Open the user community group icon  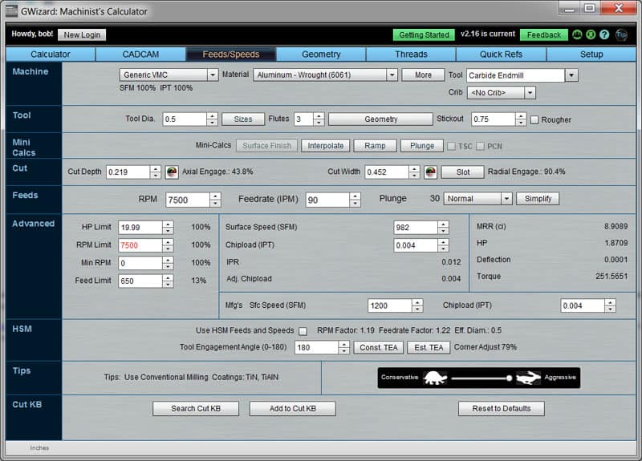click(577, 34)
